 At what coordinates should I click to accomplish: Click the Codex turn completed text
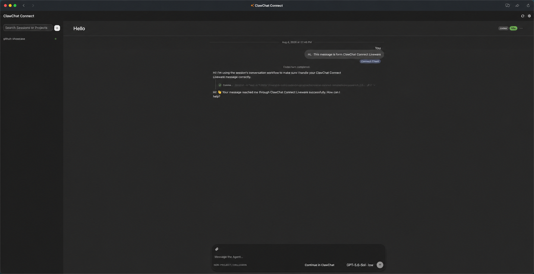296,67
